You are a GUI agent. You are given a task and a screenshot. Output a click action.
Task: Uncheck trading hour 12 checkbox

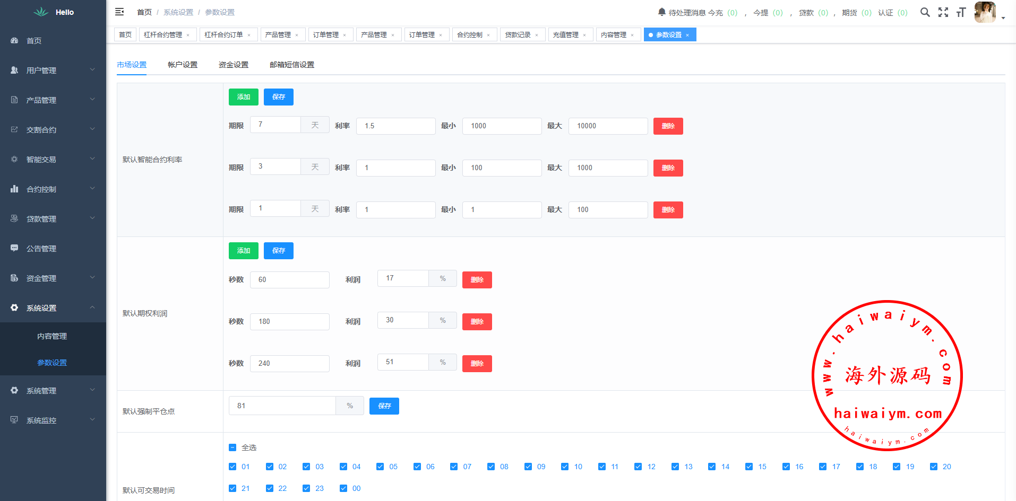[638, 467]
